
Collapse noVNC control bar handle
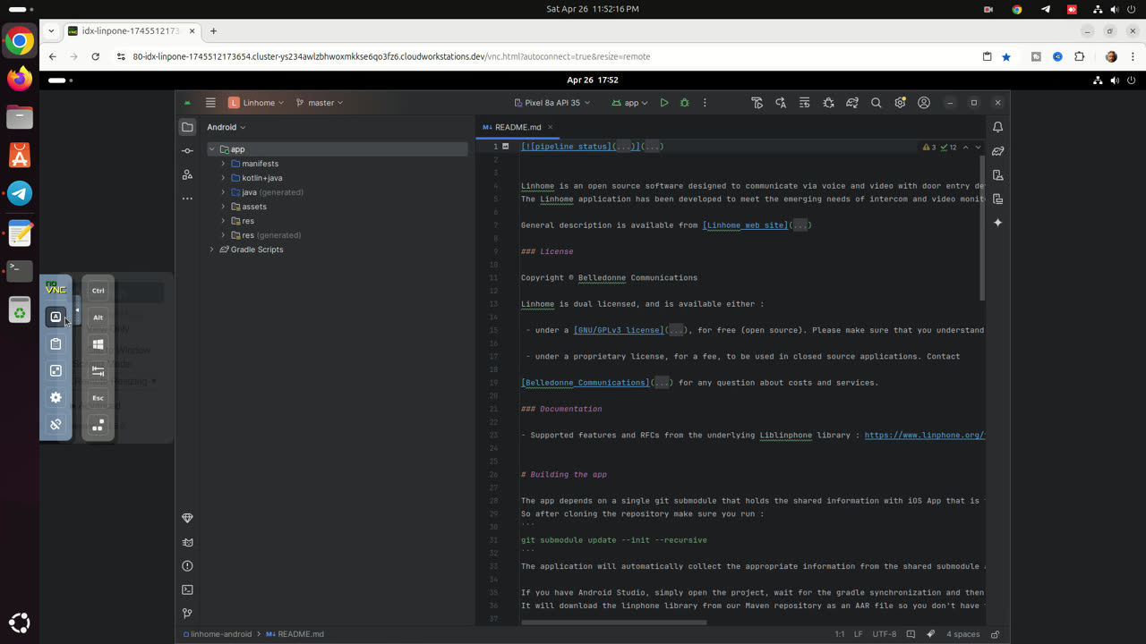tap(76, 310)
